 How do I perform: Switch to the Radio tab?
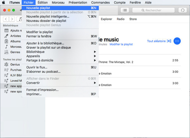pyautogui.click(x=121, y=19)
